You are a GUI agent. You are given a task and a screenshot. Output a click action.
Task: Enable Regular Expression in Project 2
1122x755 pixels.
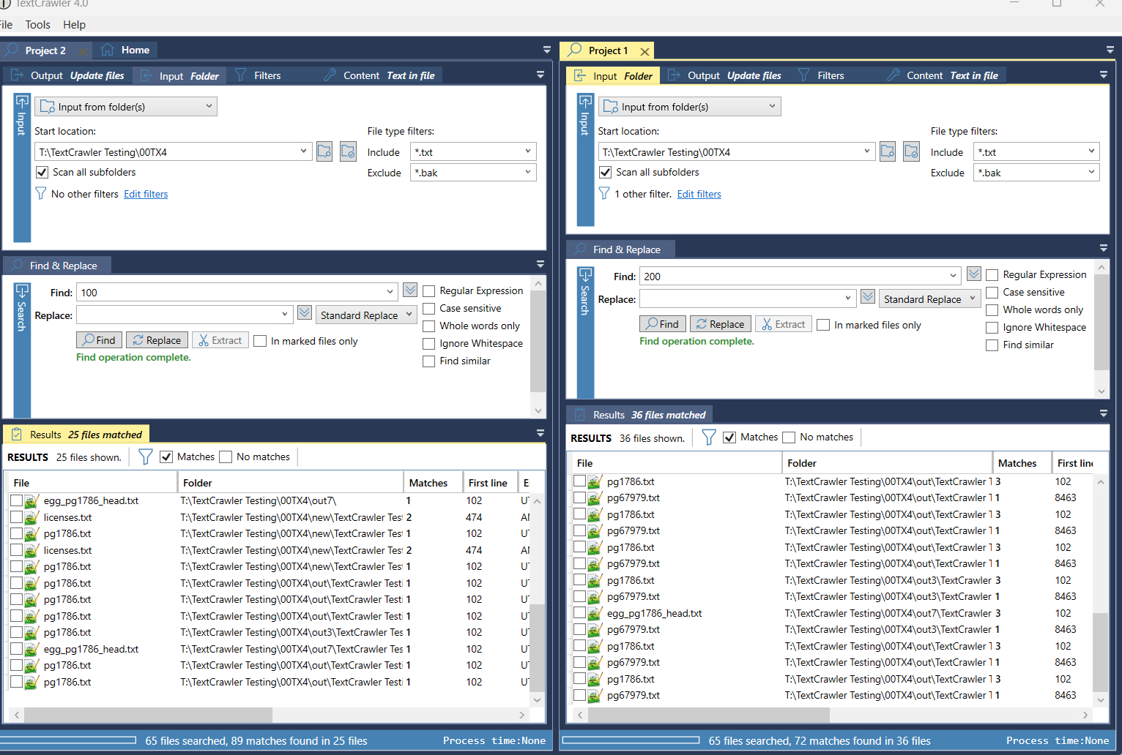tap(429, 291)
